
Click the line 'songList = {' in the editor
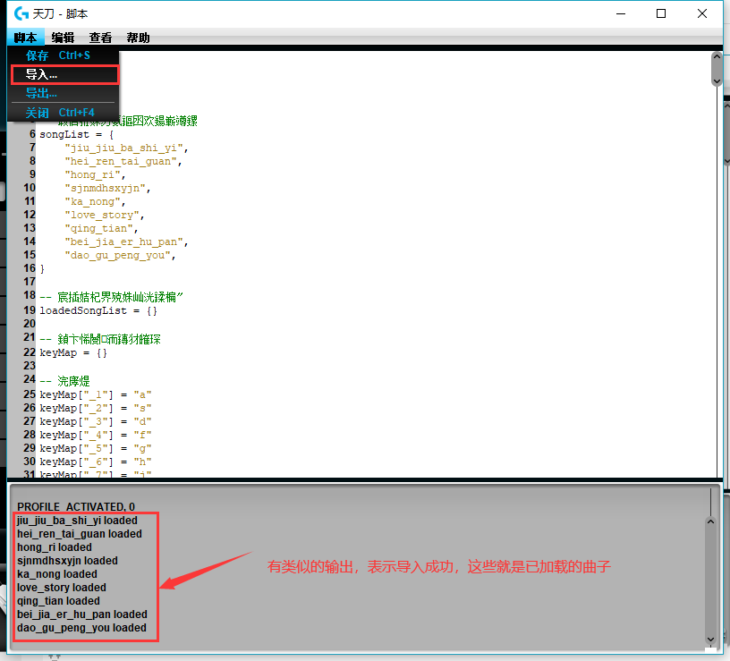[76, 134]
